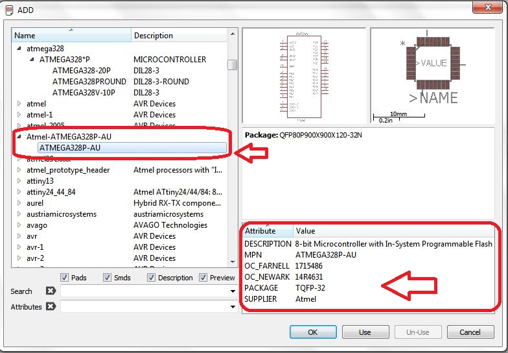Image resolution: width=508 pixels, height=353 pixels.
Task: Dismiss dialog with Cancel button
Action: tap(470, 332)
